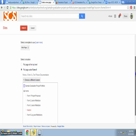The height and width of the screenshot is (136, 136).
Task: Click the Remove Access link
Action: click(x=46, y=126)
